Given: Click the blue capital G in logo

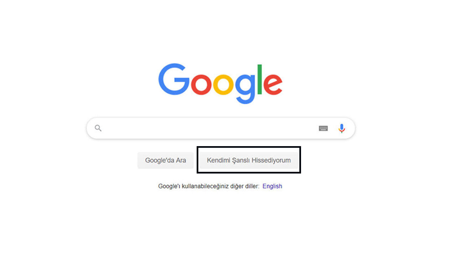Looking at the screenshot, I should click(x=174, y=79).
